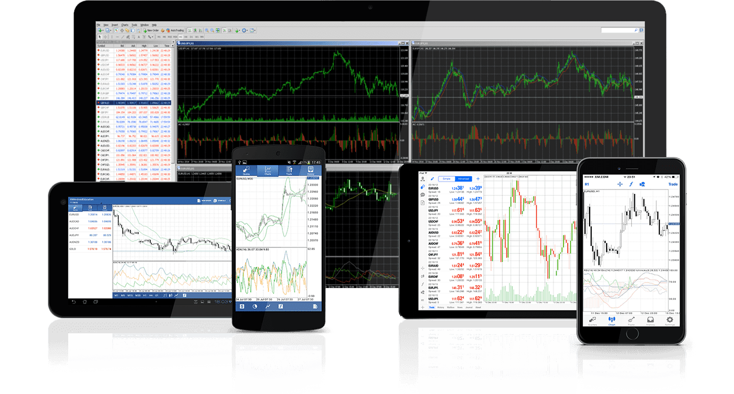The width and height of the screenshot is (734, 394).
Task: Open the templates dropdown on desktop toolbar
Action: [x=252, y=30]
